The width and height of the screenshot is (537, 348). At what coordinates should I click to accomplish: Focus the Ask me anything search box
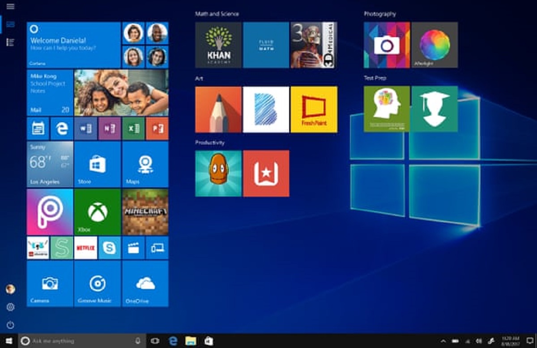click(x=81, y=341)
